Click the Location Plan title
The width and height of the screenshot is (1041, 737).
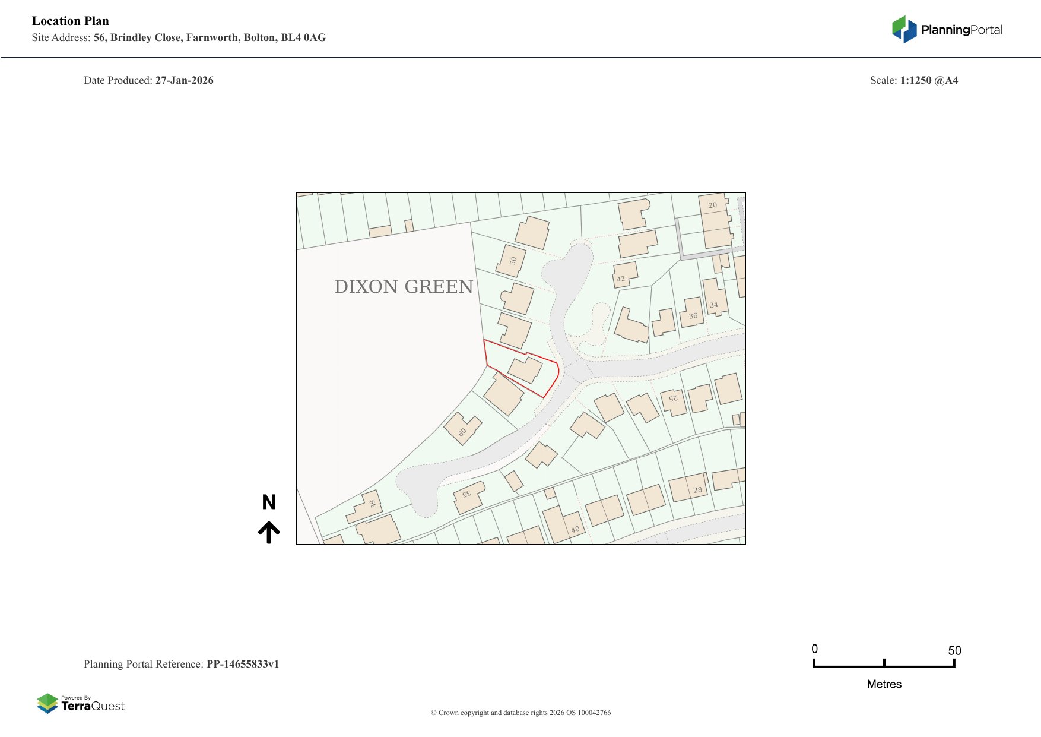pos(71,21)
